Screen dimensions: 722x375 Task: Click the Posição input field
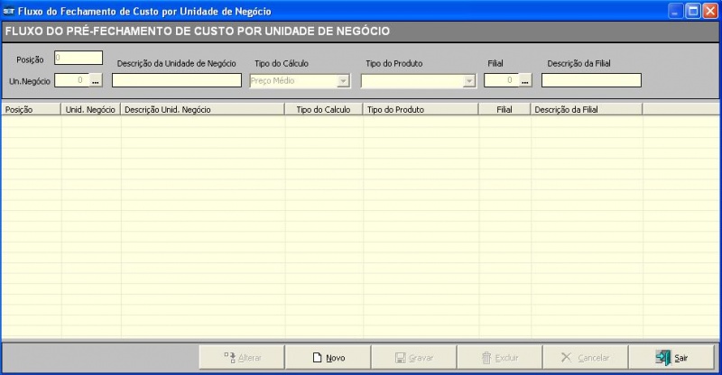(x=79, y=58)
